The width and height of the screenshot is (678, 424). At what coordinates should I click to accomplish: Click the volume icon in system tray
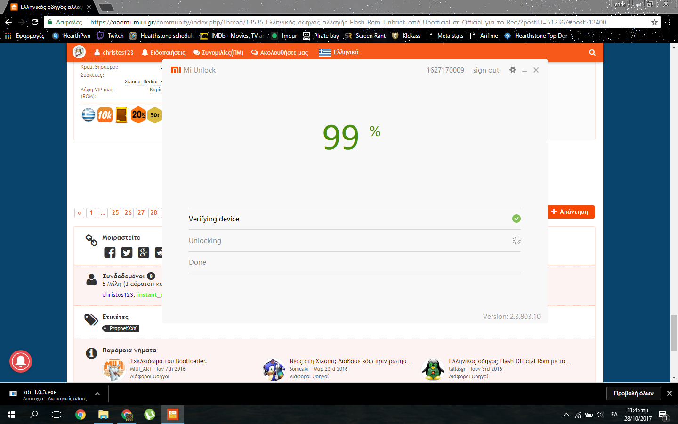coord(600,415)
